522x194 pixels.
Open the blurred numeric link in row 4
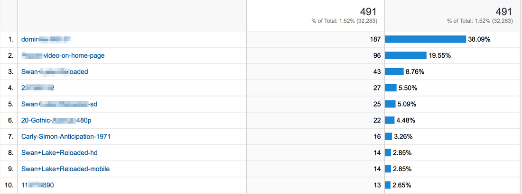(37, 88)
